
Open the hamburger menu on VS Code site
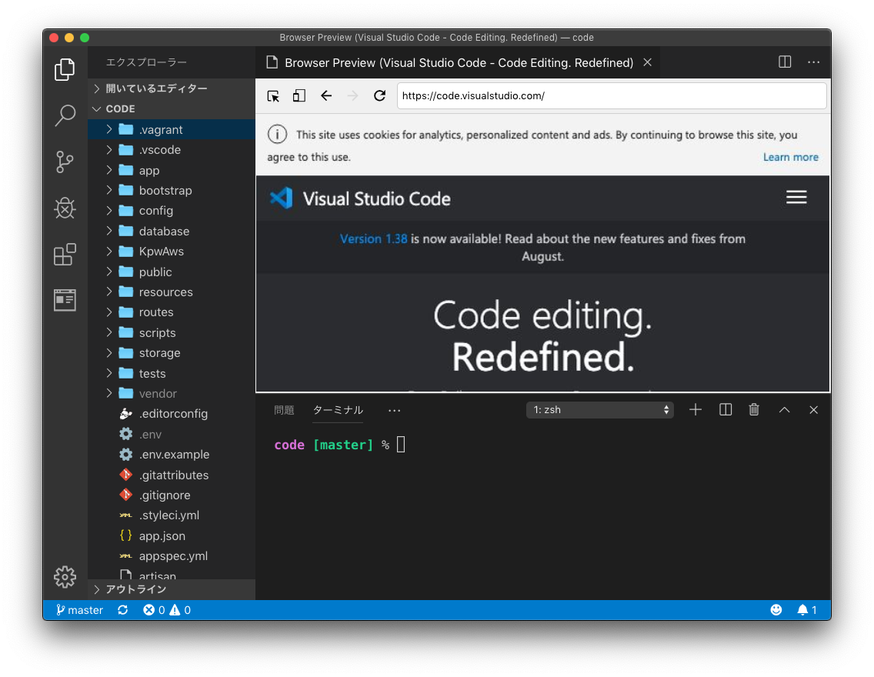pyautogui.click(x=796, y=197)
